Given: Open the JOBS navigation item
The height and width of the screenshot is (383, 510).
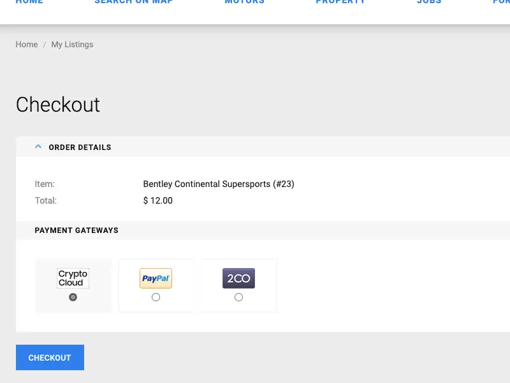Looking at the screenshot, I should tap(429, 2).
